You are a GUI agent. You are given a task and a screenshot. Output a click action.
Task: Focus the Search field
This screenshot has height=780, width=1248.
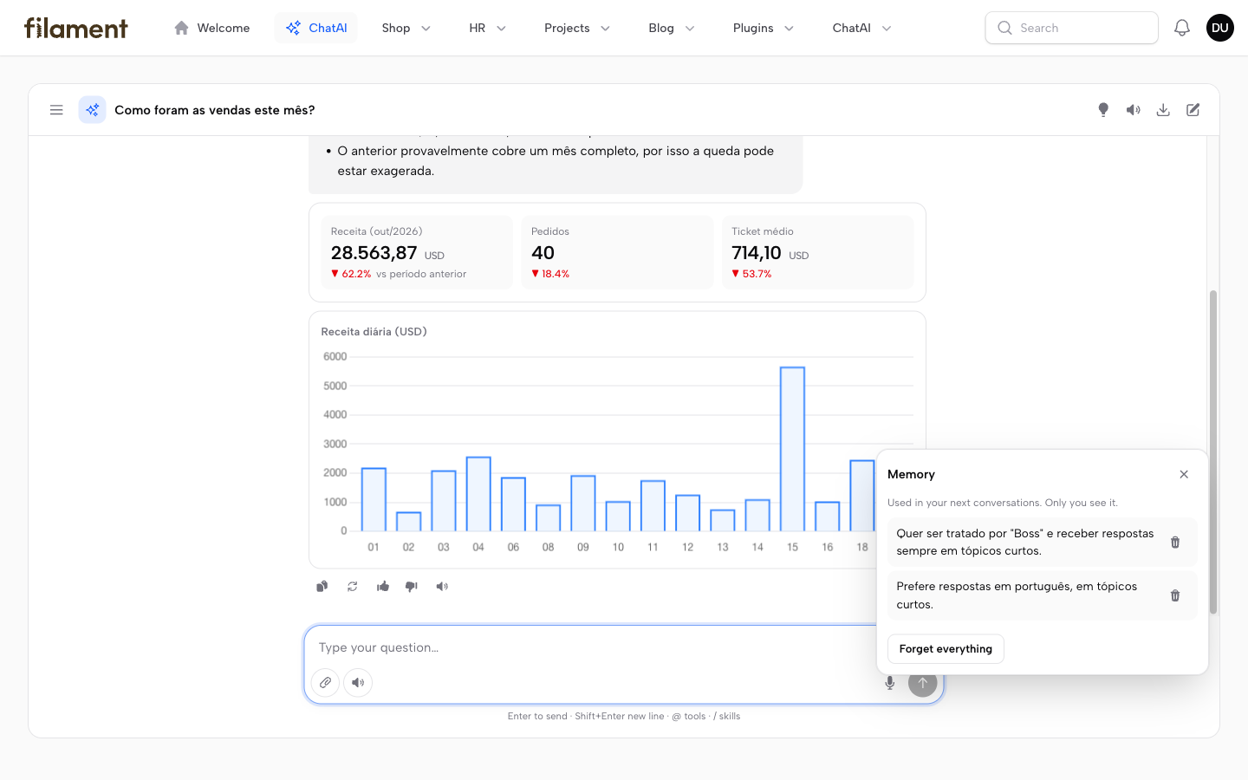coord(1072,28)
